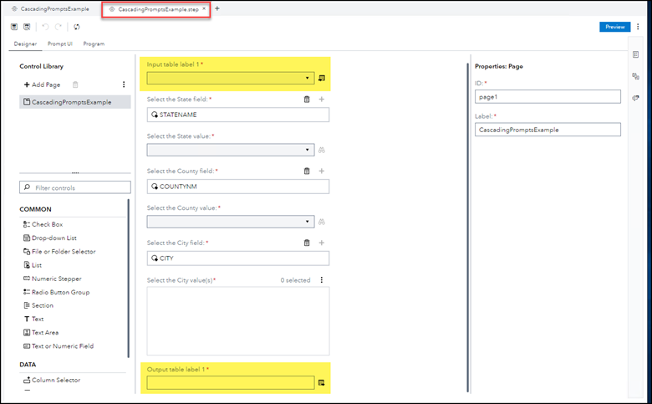Select the Column Selector control

tap(52, 380)
